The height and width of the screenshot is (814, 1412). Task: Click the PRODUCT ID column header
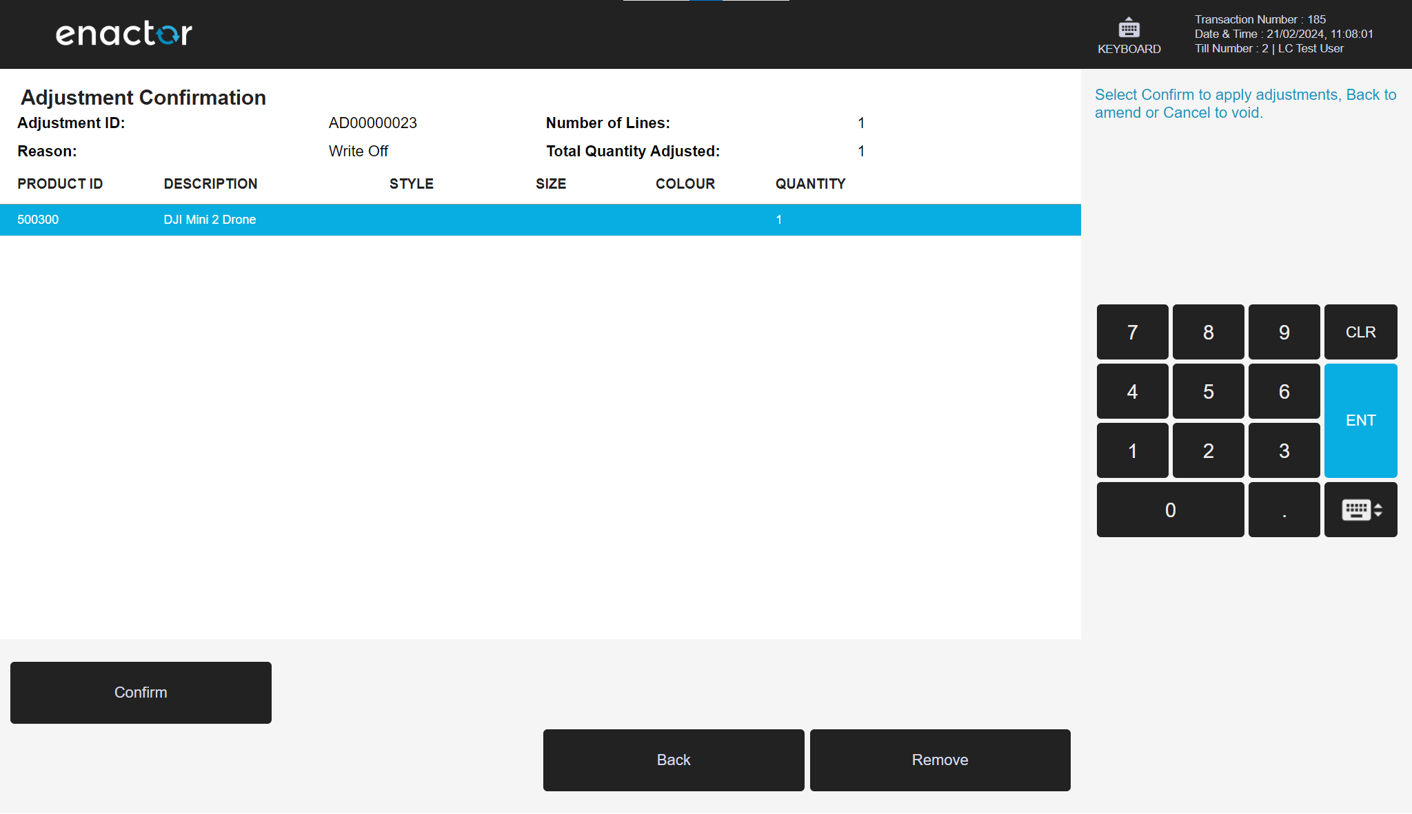(x=60, y=184)
